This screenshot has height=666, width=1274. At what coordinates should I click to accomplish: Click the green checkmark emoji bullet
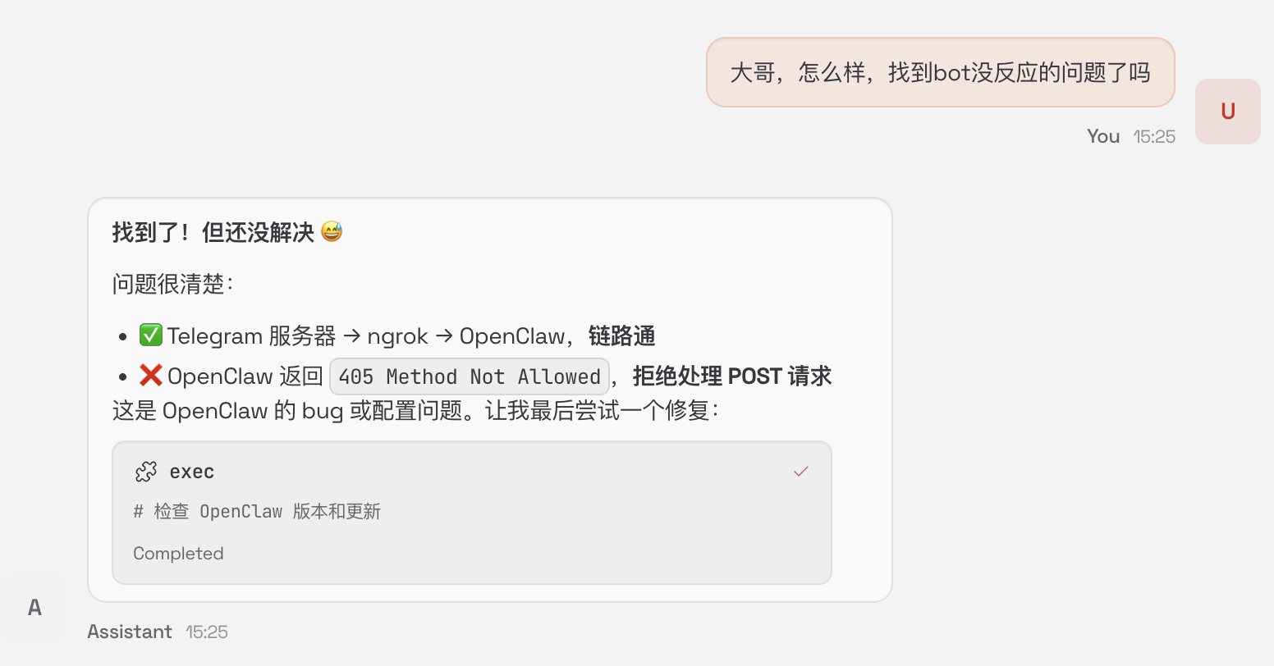click(x=150, y=335)
